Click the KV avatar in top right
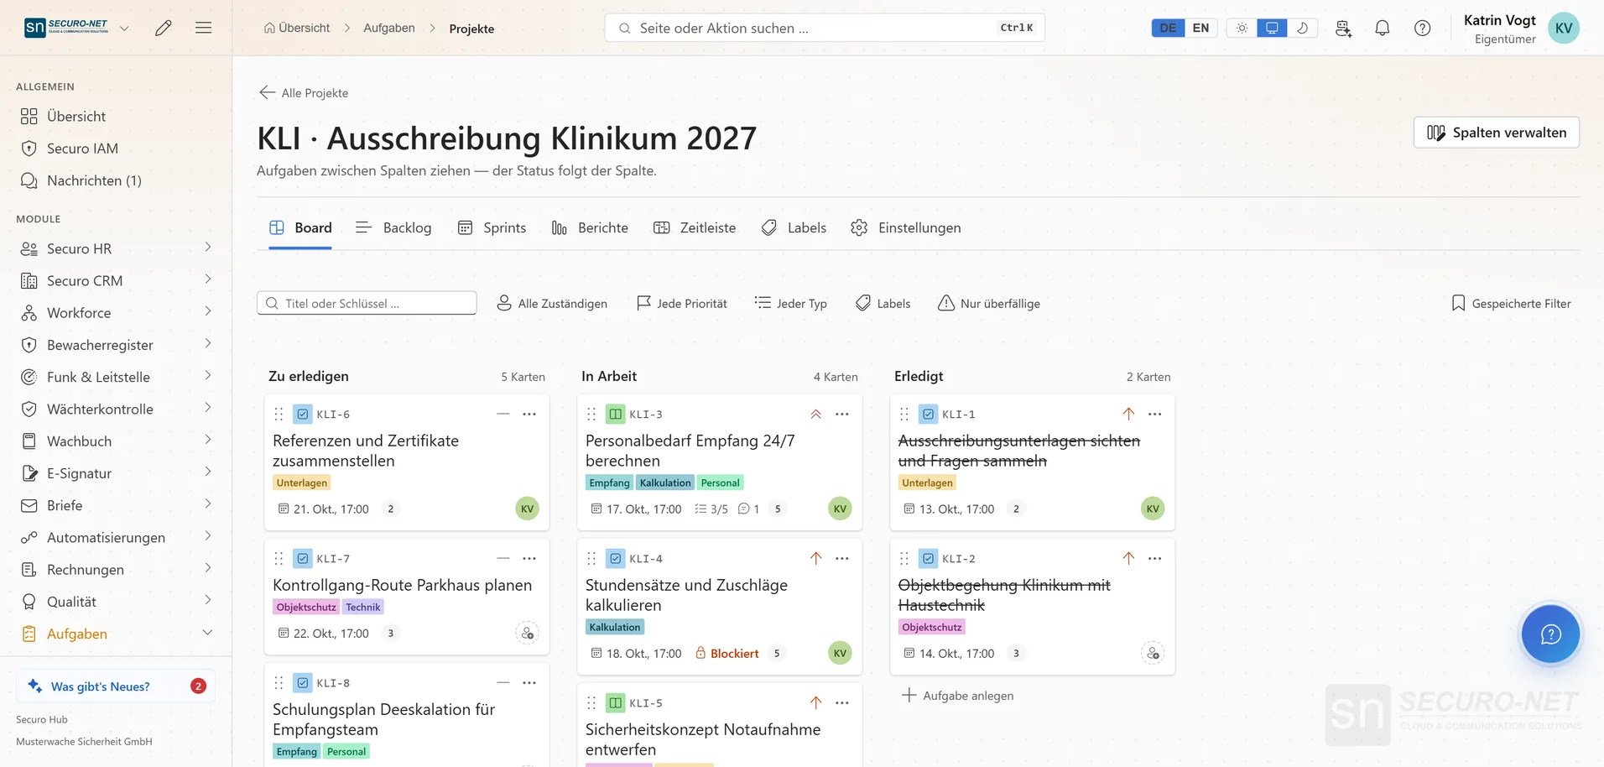The image size is (1604, 767). (x=1564, y=28)
